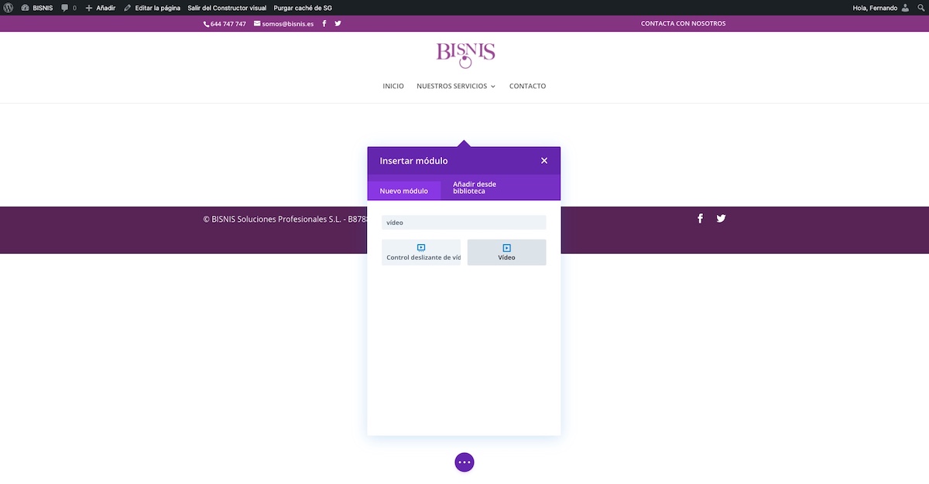Open the Hola, Fernando account menu
Screen dimensions: 929x484
875,8
